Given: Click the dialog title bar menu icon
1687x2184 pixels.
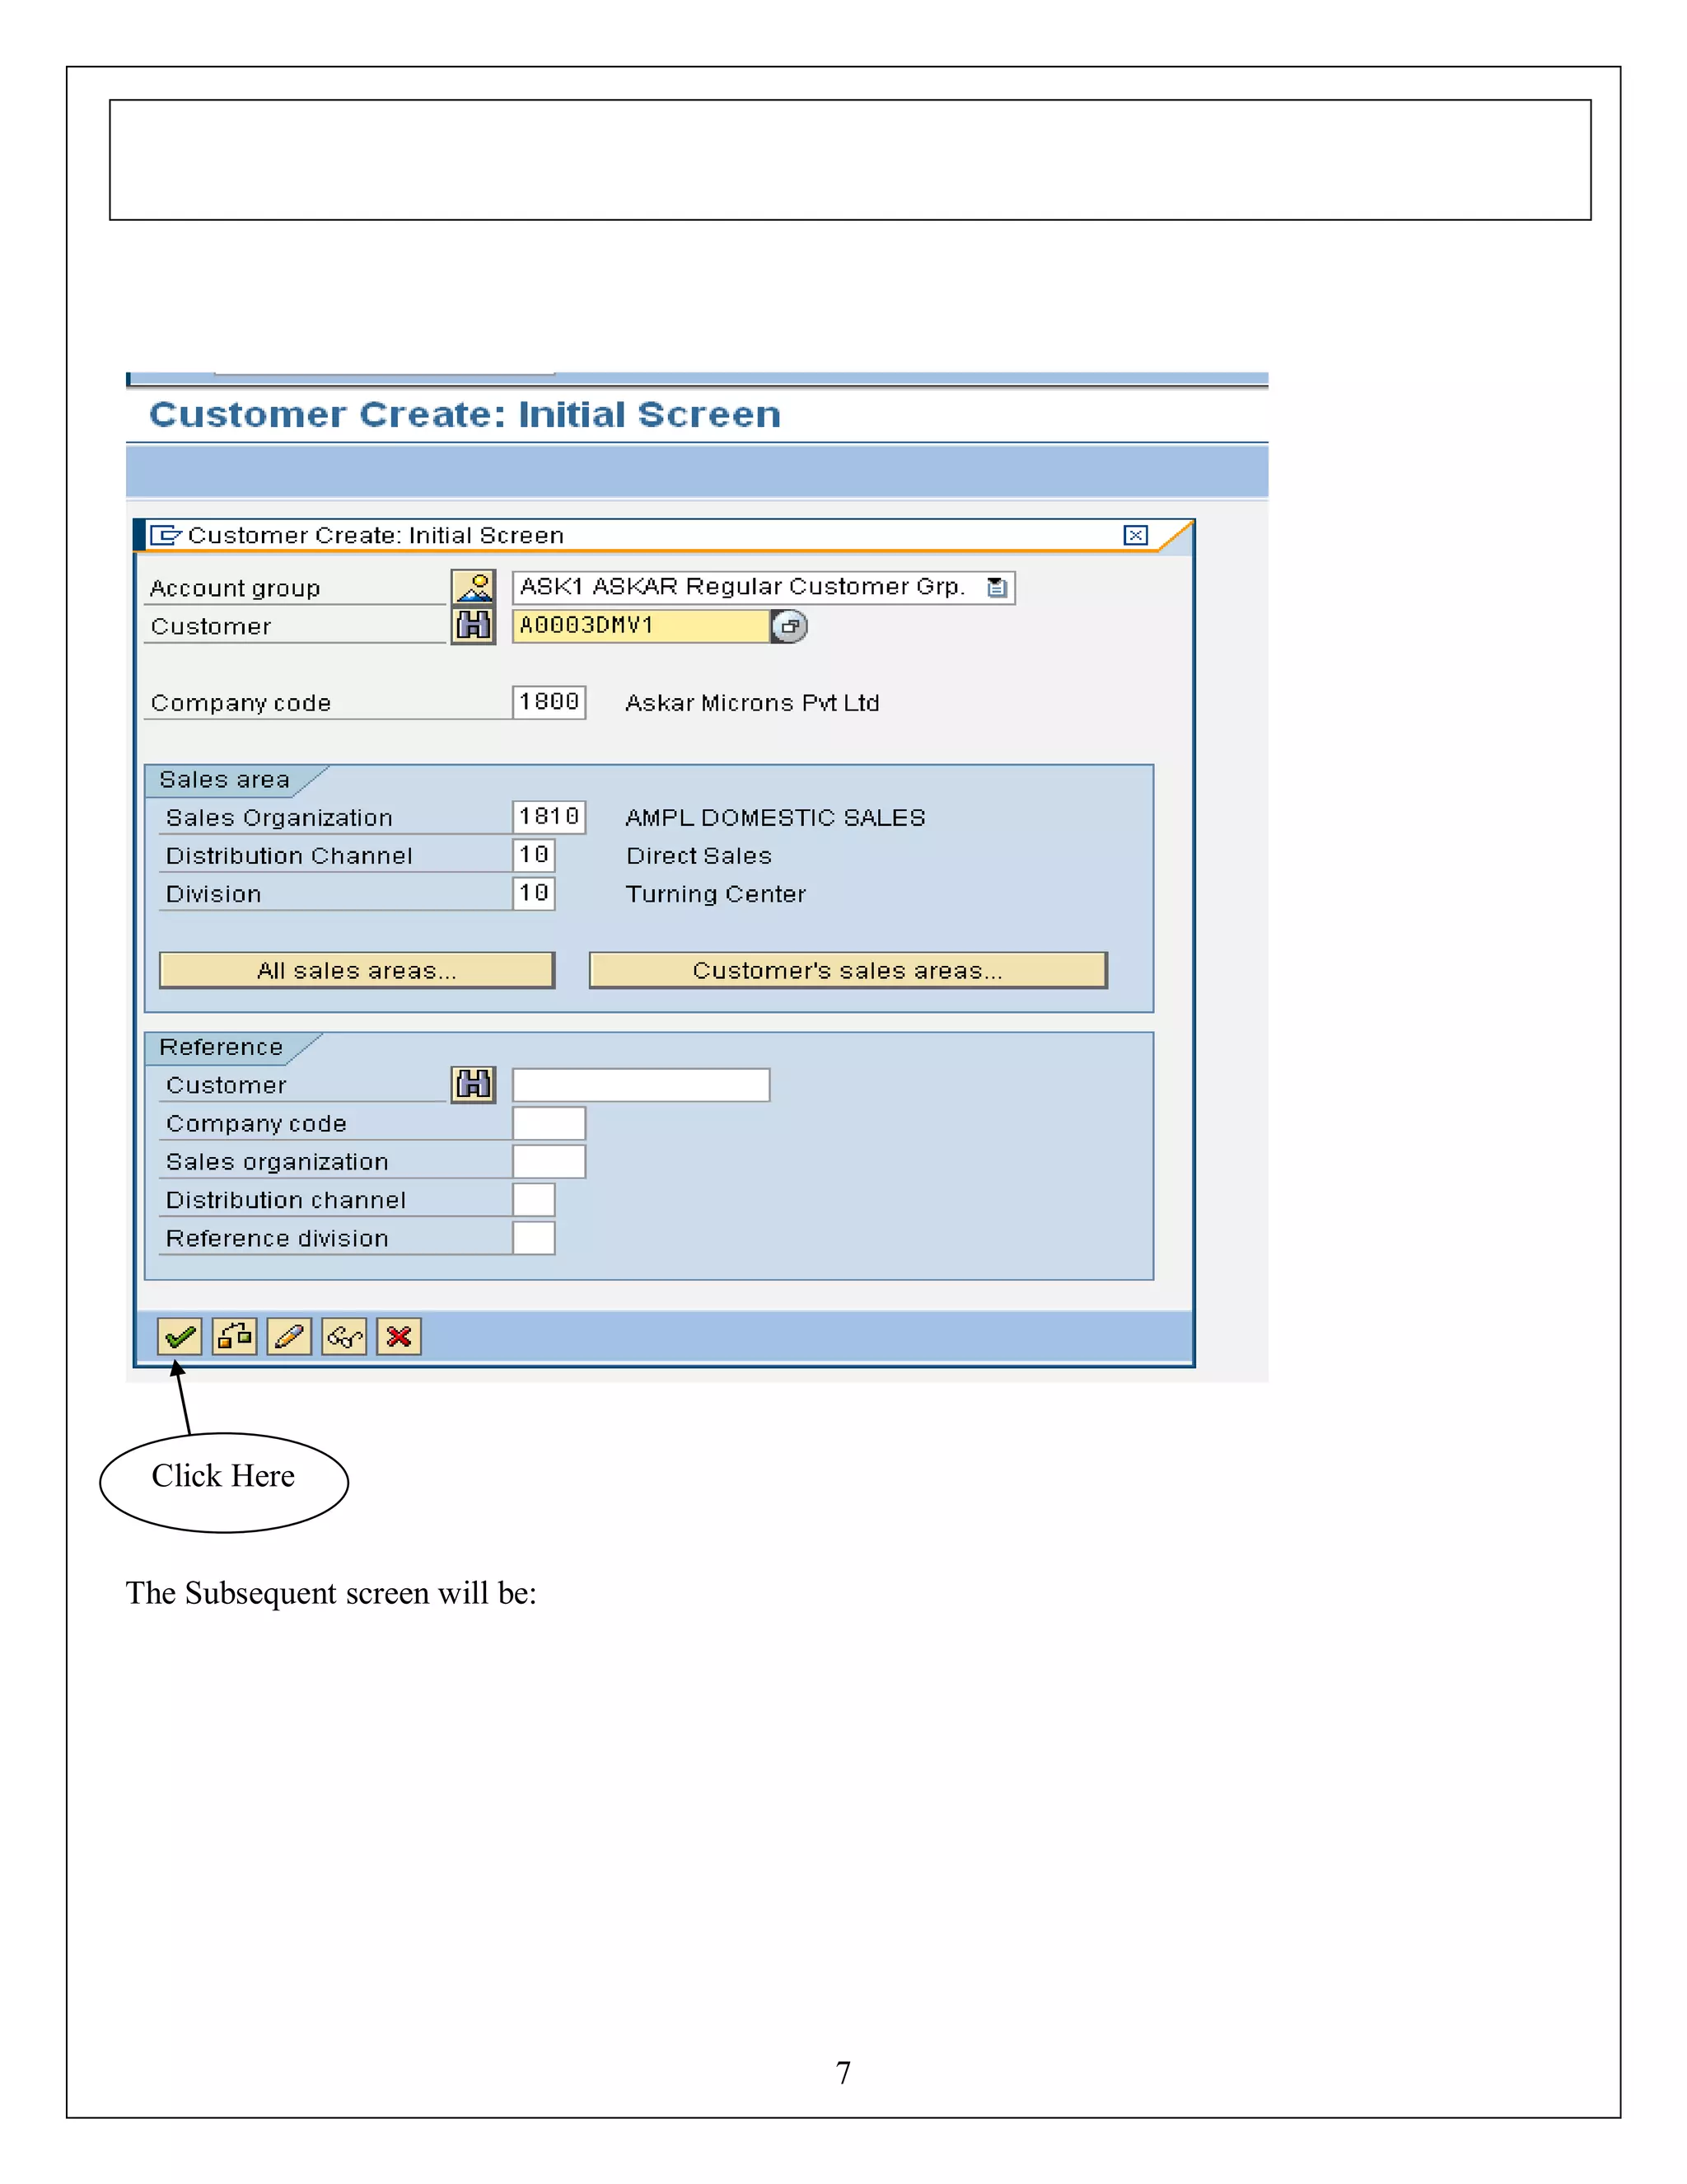Looking at the screenshot, I should [165, 535].
